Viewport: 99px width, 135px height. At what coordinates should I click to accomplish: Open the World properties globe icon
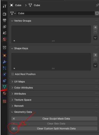click(x=4, y=39)
